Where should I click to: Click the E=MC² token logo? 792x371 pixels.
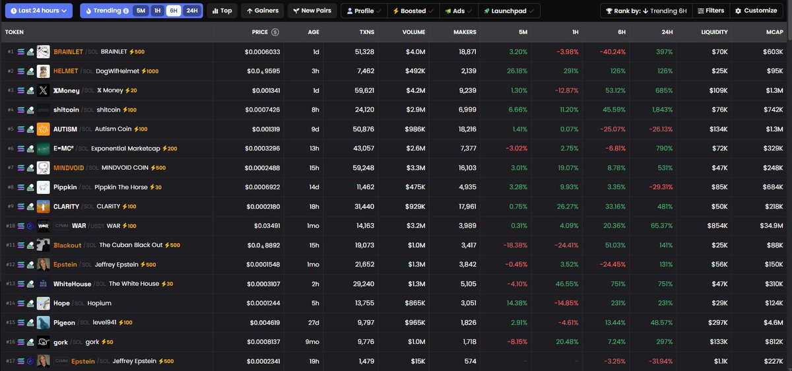pos(44,149)
